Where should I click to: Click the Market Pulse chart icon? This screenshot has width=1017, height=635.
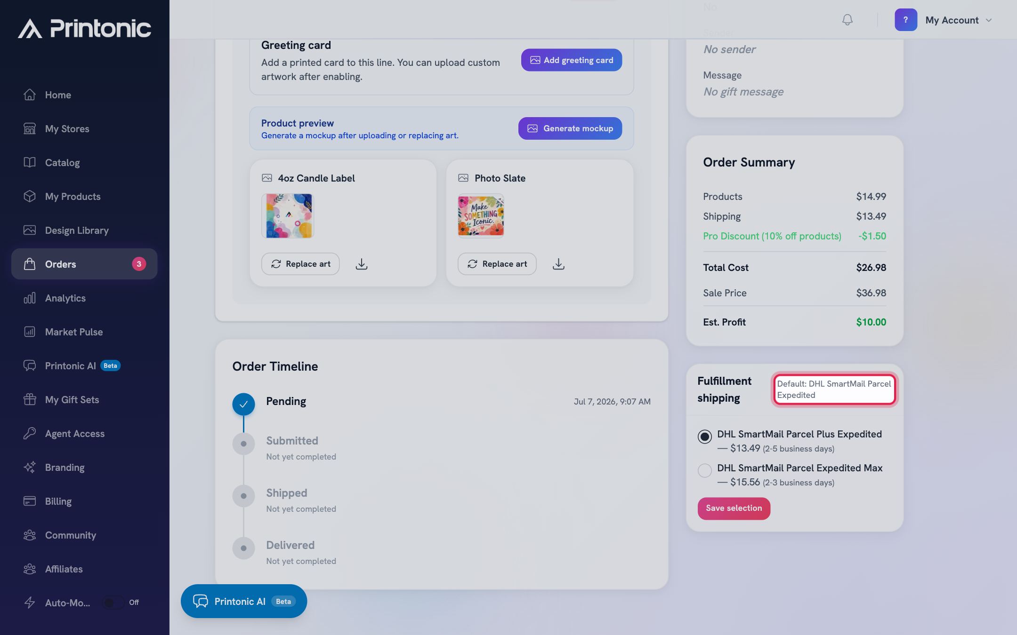coord(30,332)
